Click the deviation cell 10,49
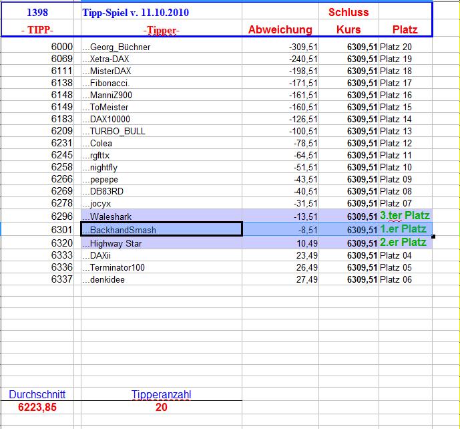Image resolution: width=460 pixels, height=429 pixels. (x=280, y=243)
